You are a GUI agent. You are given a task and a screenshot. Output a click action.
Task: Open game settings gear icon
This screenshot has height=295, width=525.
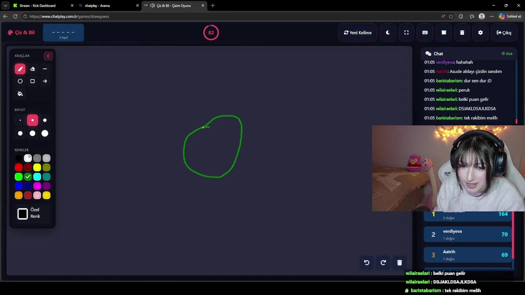tap(481, 33)
